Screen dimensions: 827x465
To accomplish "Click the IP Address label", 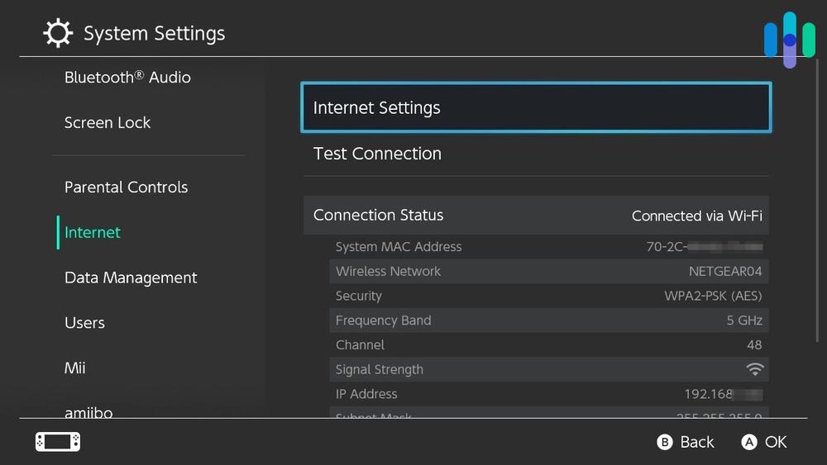I will coord(366,394).
